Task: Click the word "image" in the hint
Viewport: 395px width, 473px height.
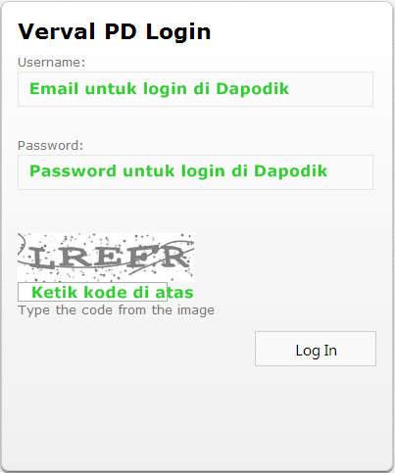Action: (x=196, y=310)
